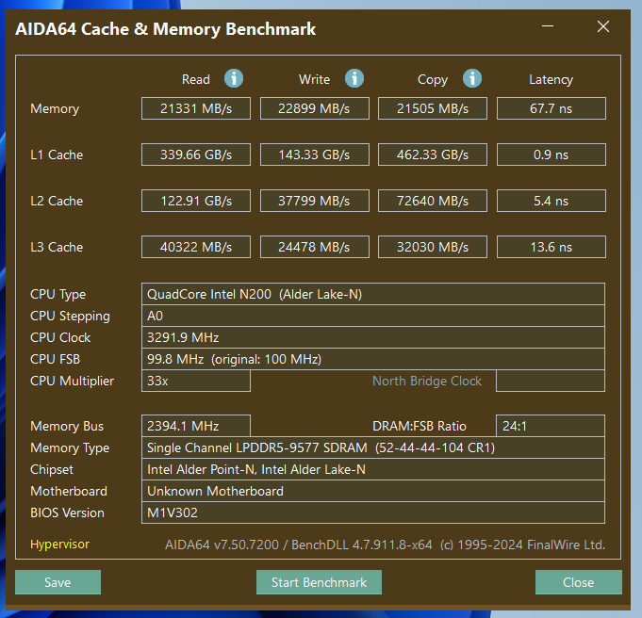Click the BIOS Version label
Image resolution: width=642 pixels, height=618 pixels.
click(67, 512)
